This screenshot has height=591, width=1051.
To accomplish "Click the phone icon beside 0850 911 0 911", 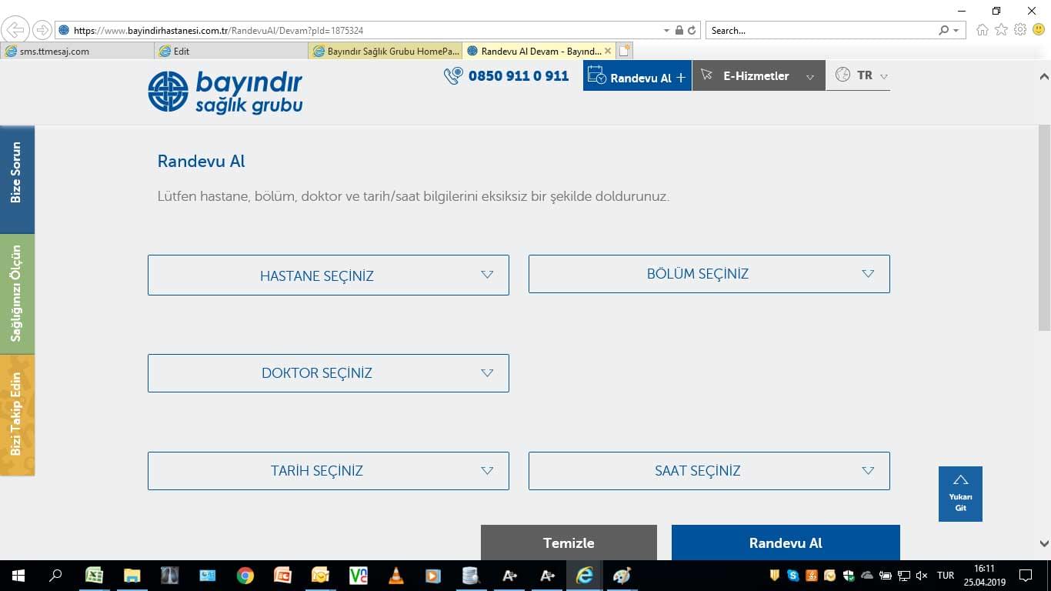I will point(453,75).
